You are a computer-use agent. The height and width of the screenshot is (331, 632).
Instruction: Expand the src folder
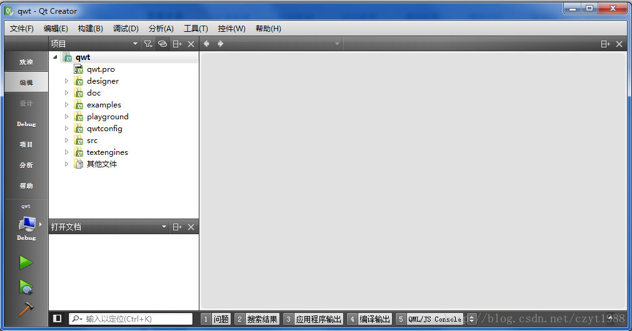[66, 140]
